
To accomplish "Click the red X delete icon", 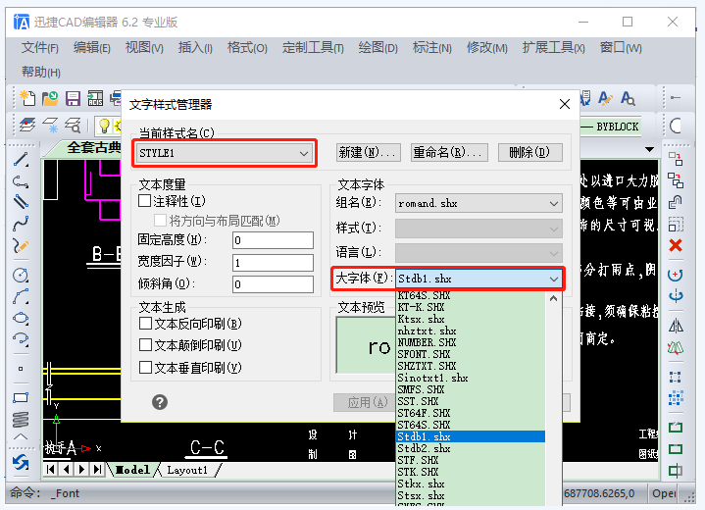I will pos(676,245).
